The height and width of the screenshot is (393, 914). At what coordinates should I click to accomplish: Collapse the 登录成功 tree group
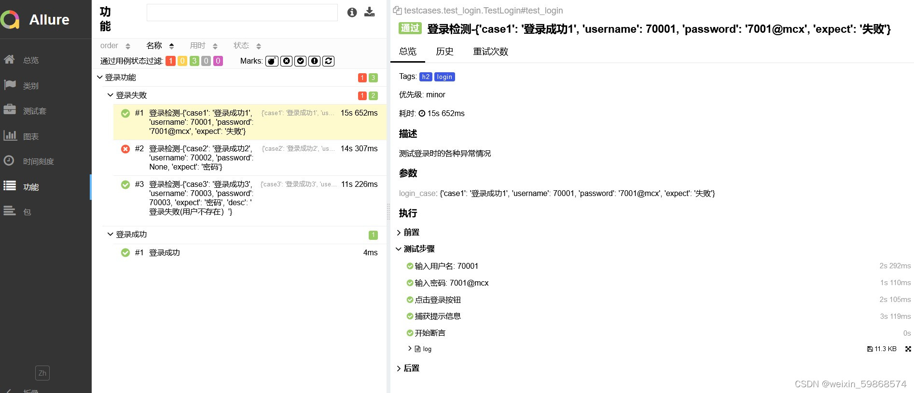pos(245,235)
